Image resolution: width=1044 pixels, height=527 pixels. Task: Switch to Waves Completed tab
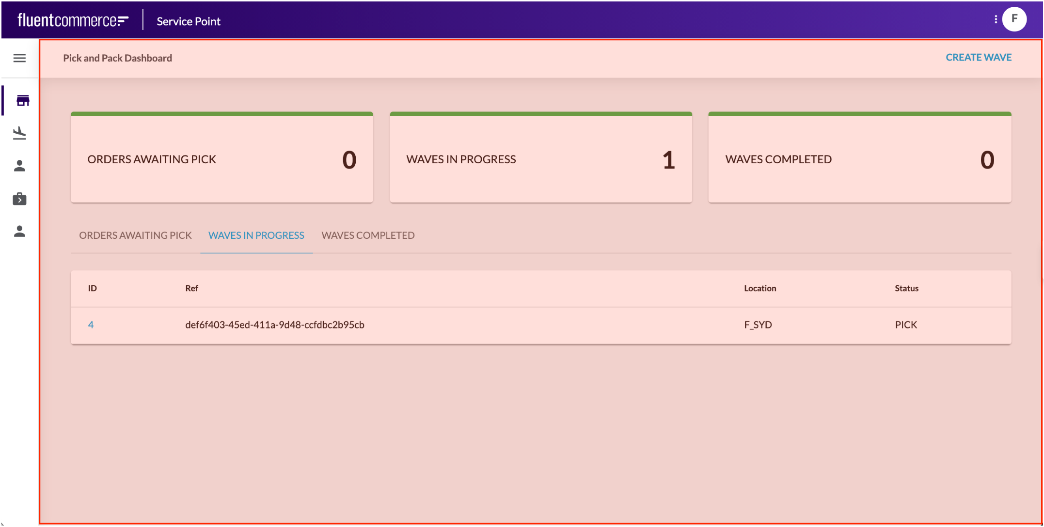pos(368,235)
